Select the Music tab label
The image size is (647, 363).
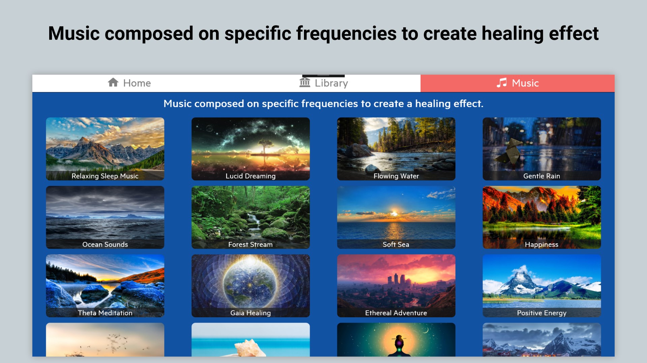(525, 83)
